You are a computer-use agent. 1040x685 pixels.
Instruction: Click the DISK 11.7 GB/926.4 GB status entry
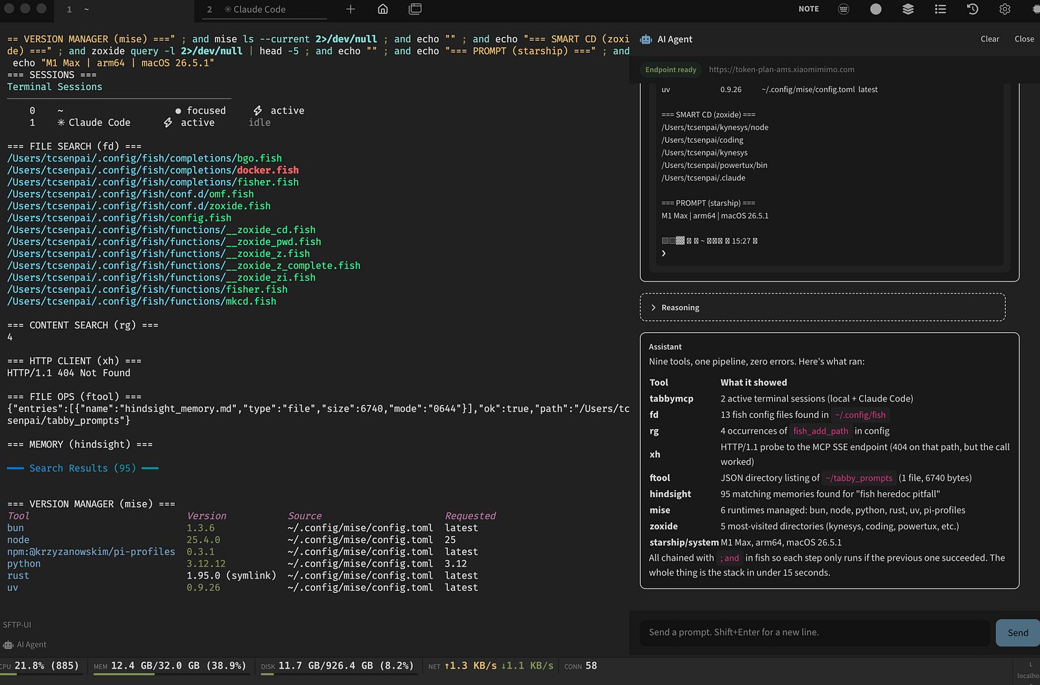[x=337, y=666]
